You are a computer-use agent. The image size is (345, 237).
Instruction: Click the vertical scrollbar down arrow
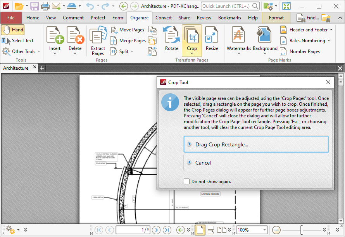pos(341,221)
